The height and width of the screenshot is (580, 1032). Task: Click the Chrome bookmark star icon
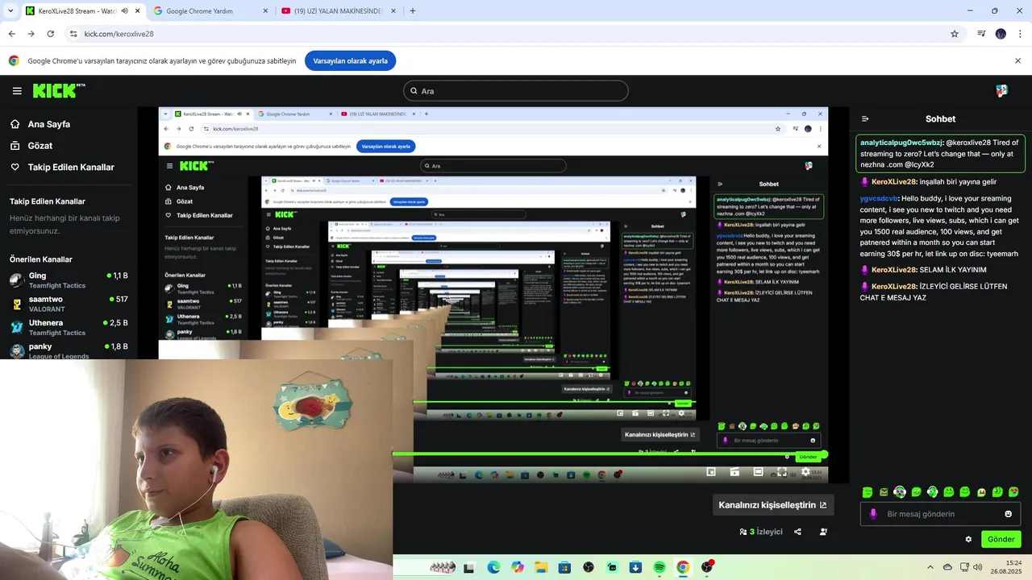[955, 34]
